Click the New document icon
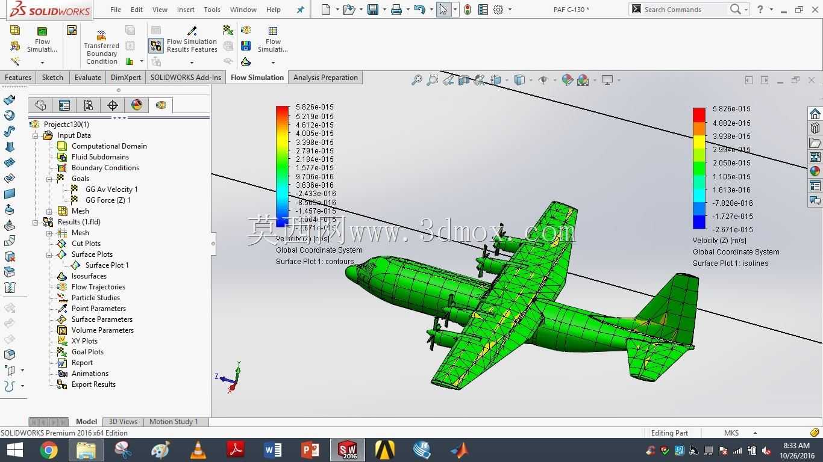823x462 pixels. pos(326,10)
